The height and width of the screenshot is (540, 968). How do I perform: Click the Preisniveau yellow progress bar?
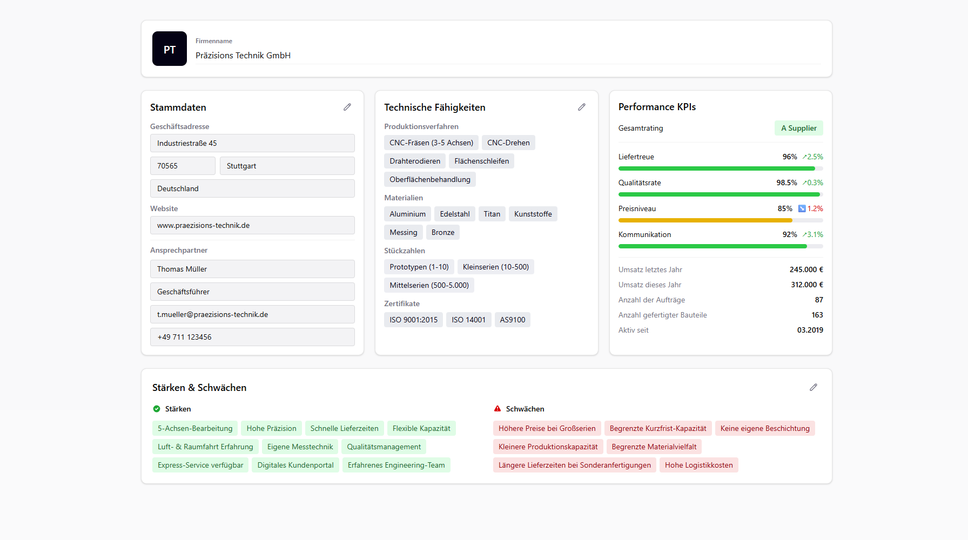[x=705, y=220]
